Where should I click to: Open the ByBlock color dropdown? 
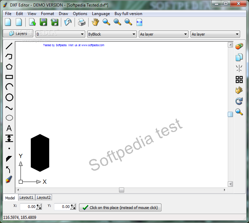(112, 34)
